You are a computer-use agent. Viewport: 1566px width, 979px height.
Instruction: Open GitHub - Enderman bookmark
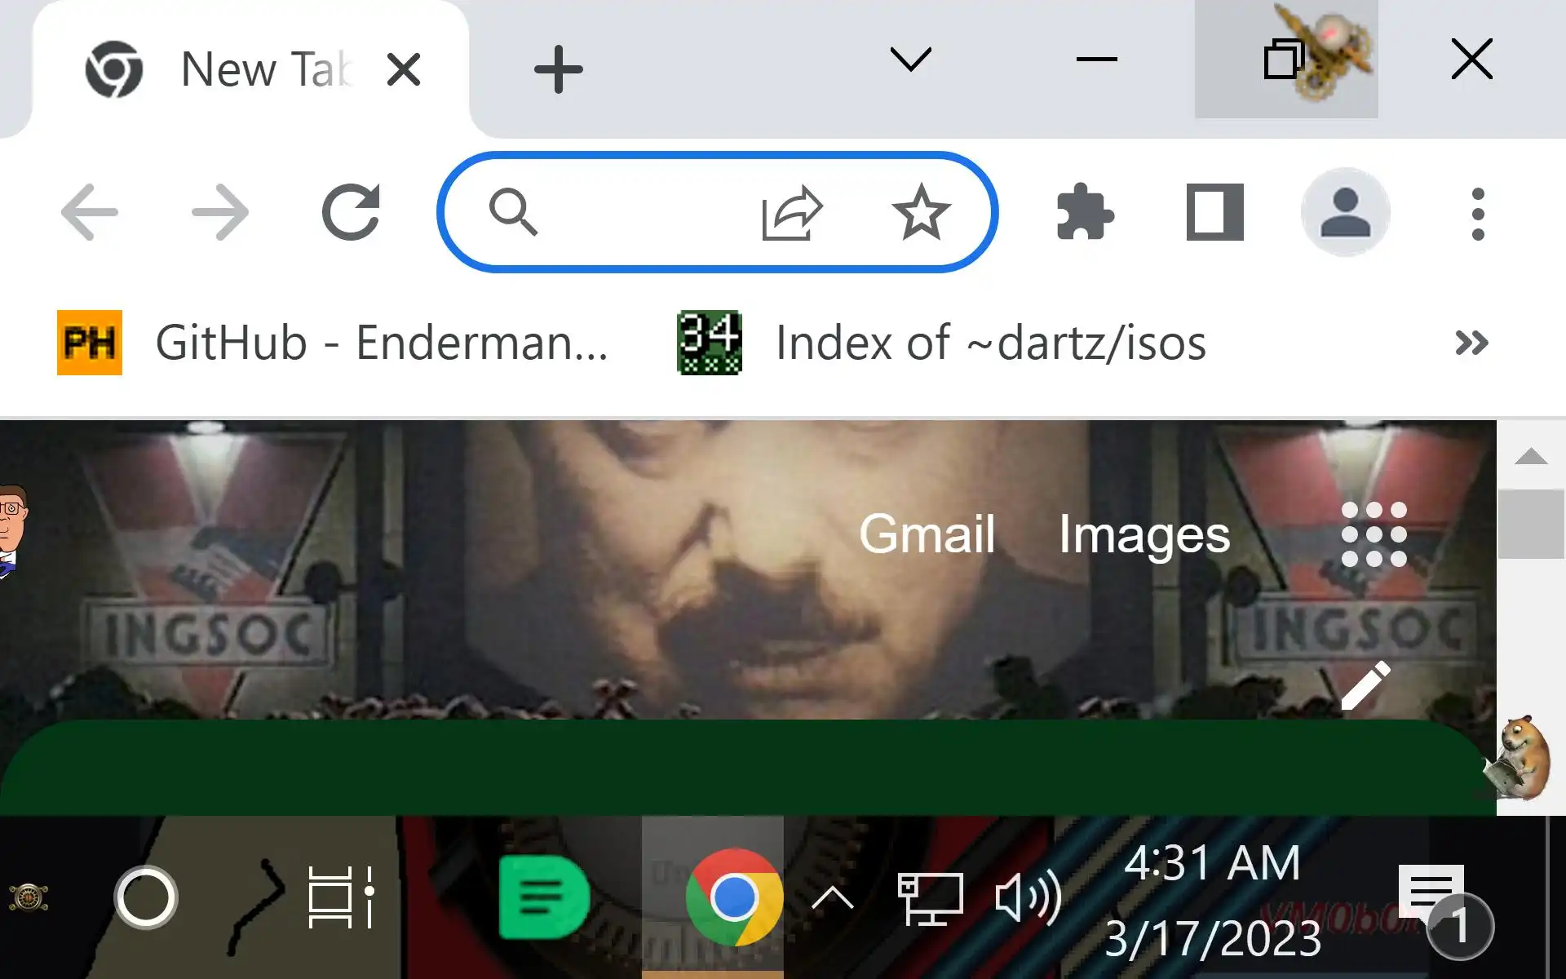pyautogui.click(x=334, y=343)
